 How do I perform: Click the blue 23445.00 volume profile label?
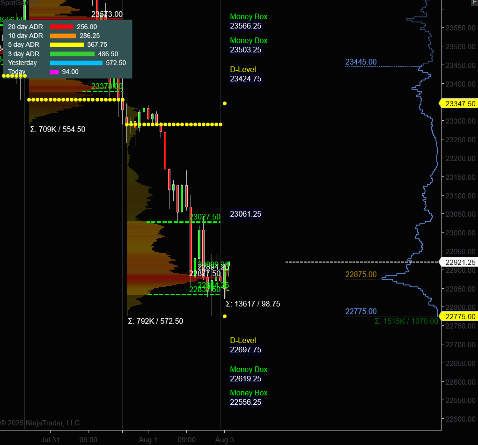click(360, 62)
